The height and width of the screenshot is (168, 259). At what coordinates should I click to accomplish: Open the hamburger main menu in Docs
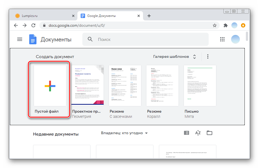coord(20,39)
